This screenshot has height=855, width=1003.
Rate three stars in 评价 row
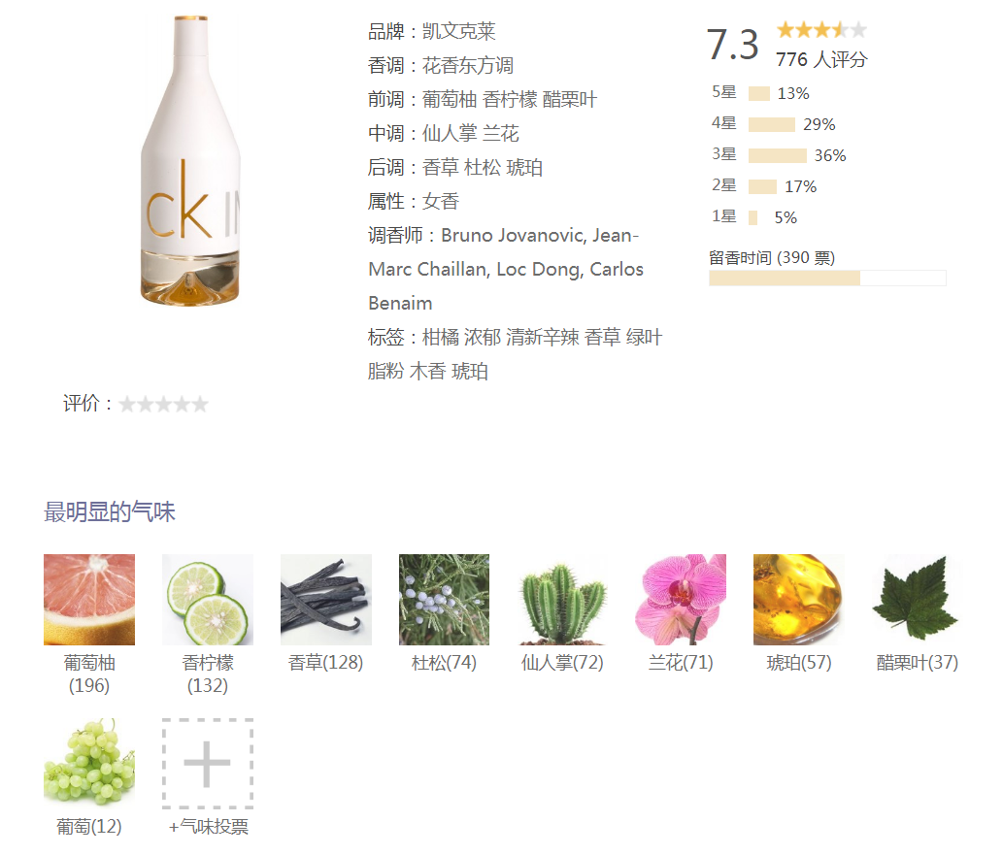click(164, 404)
